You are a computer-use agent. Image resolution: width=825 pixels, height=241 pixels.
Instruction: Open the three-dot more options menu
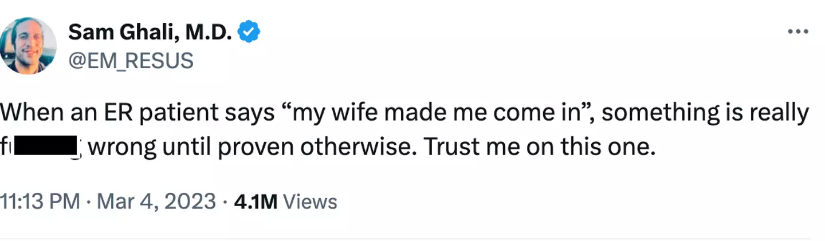(797, 33)
